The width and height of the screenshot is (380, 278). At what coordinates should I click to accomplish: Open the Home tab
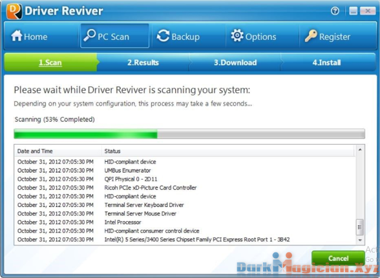(41, 36)
